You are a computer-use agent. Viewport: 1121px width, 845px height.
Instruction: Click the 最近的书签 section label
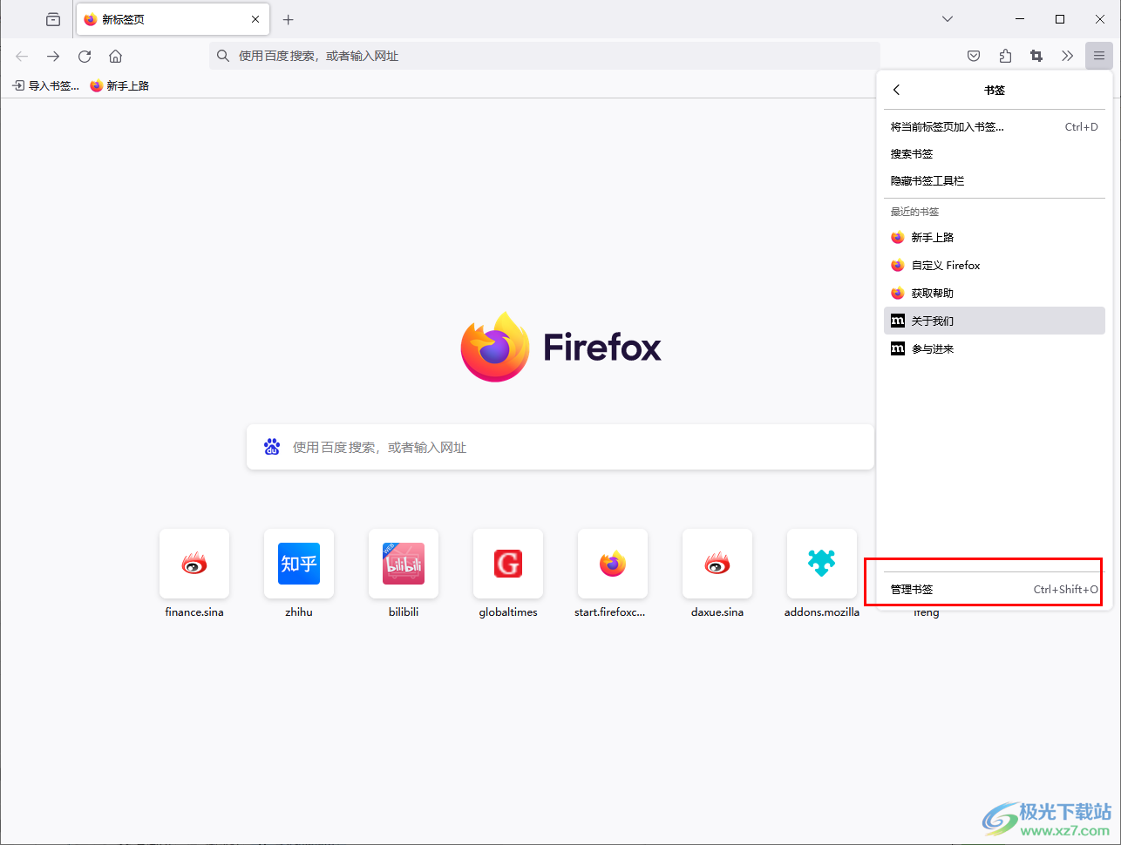click(x=914, y=212)
